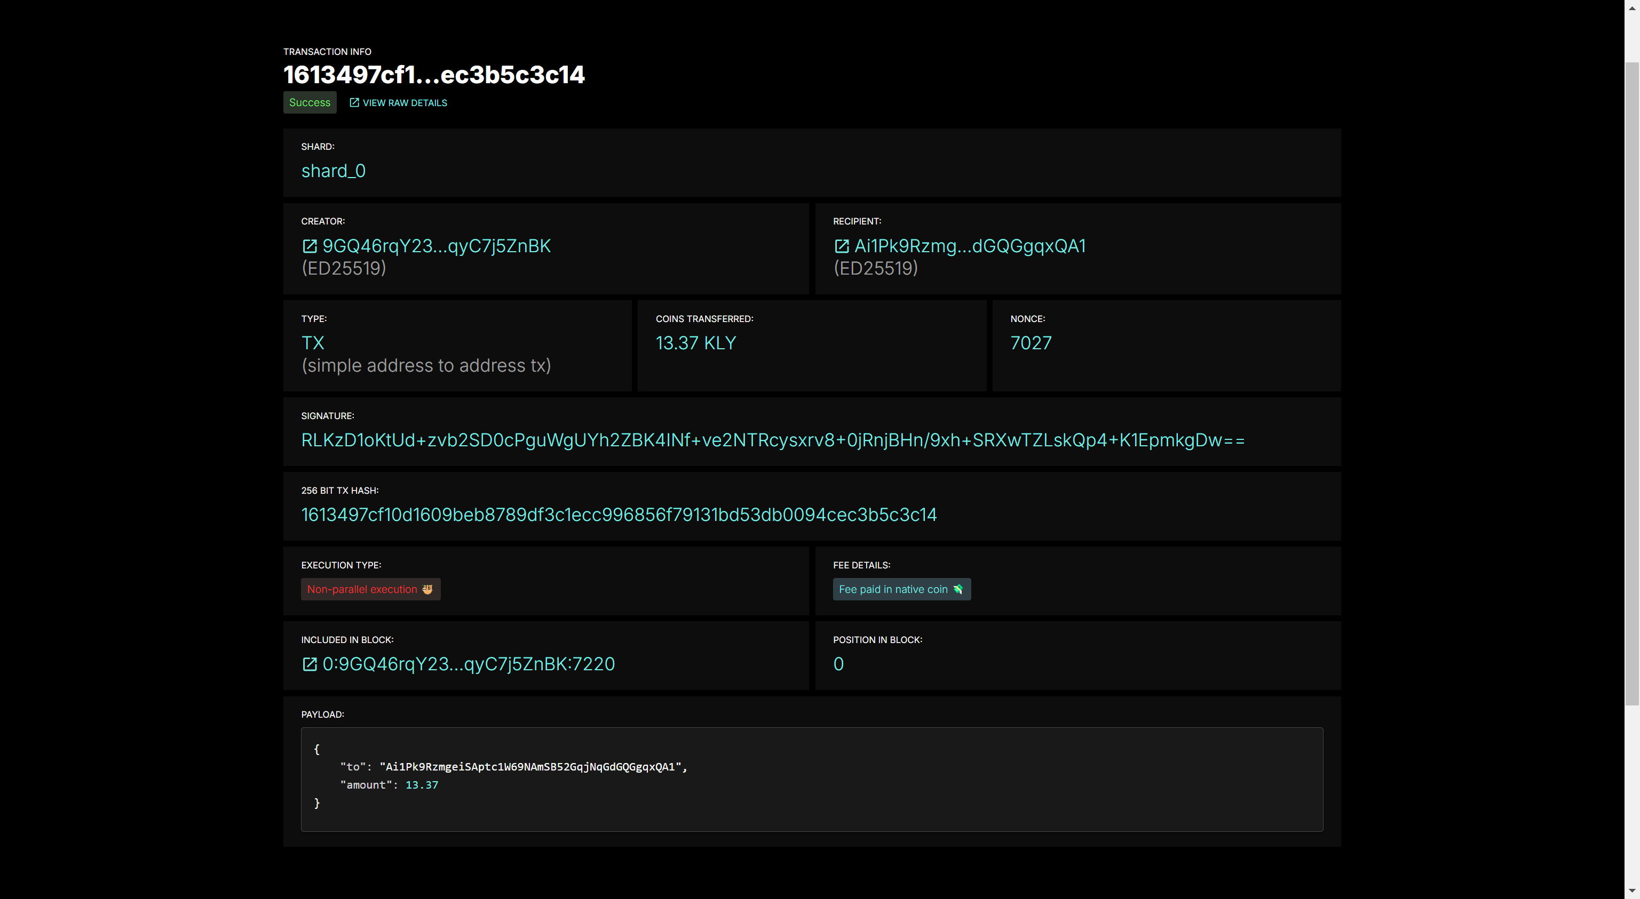Viewport: 1640px width, 899px height.
Task: Click the icon next to VIEW RAW DETAILS
Action: click(354, 102)
